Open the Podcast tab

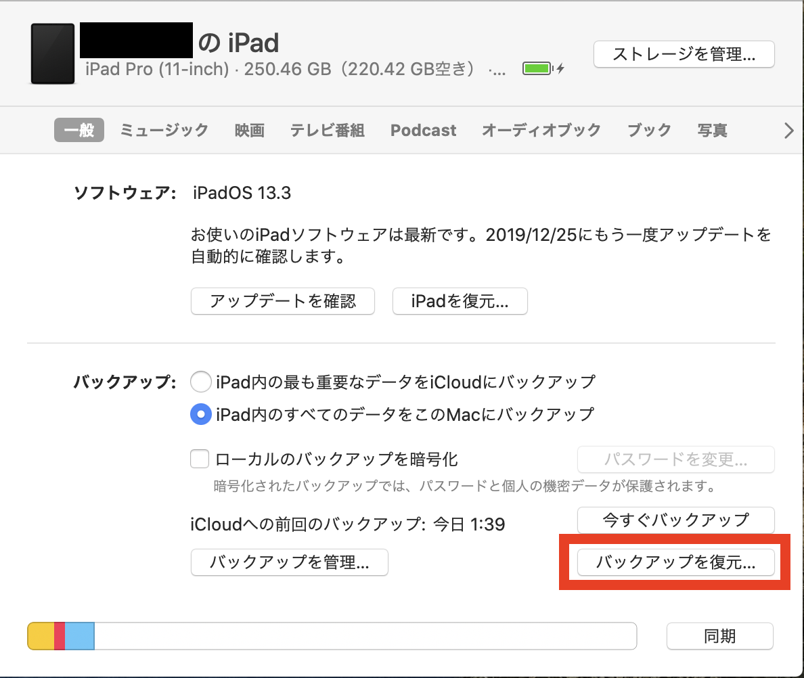424,130
